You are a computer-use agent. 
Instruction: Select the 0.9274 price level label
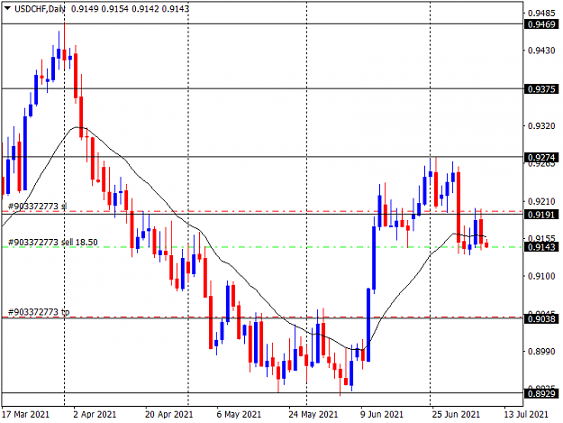tap(542, 158)
